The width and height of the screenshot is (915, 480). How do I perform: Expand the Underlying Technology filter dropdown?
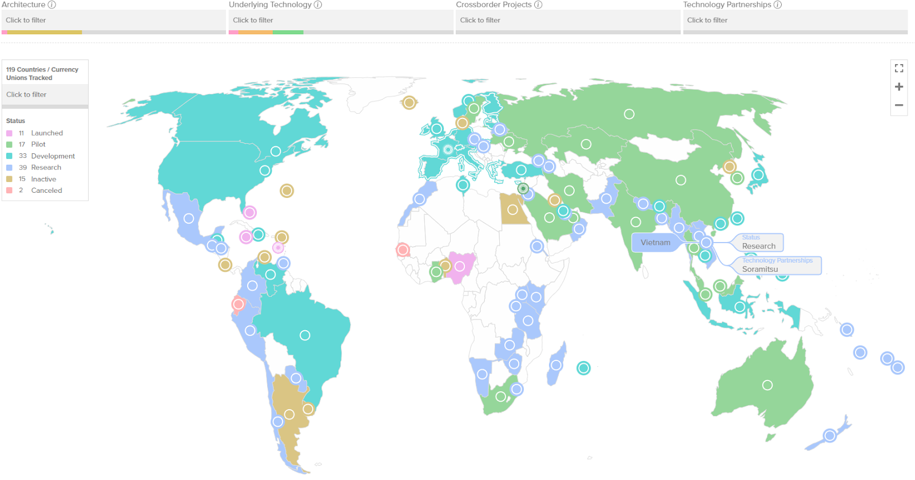[x=341, y=20]
